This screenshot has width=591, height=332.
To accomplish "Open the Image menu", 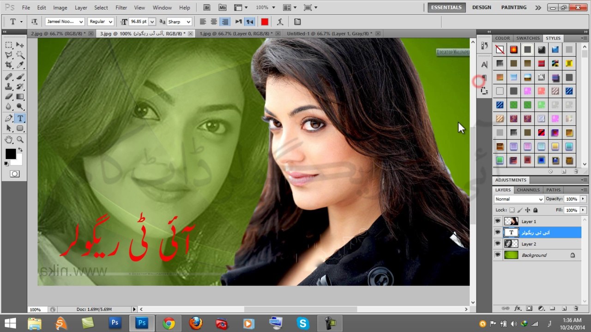I will [60, 8].
